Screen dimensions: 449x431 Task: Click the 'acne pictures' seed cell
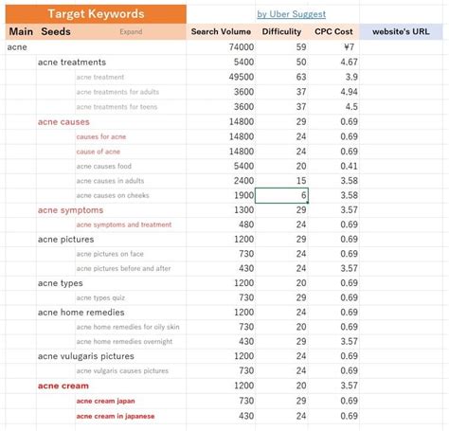pyautogui.click(x=65, y=240)
